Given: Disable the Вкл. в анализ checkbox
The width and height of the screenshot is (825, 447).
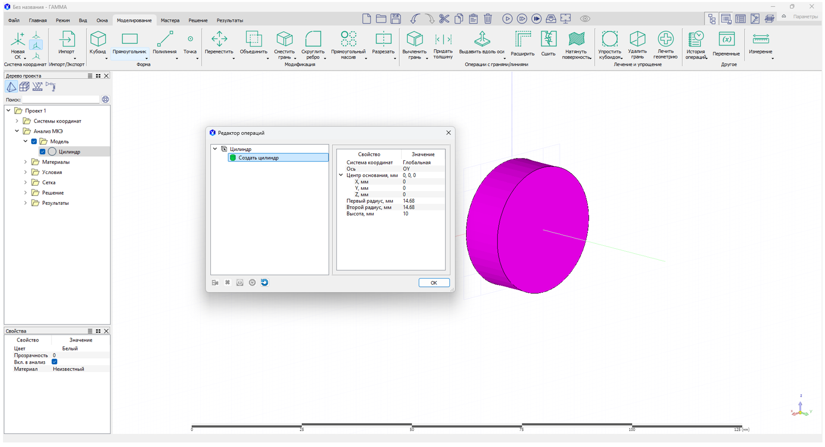Looking at the screenshot, I should [54, 362].
